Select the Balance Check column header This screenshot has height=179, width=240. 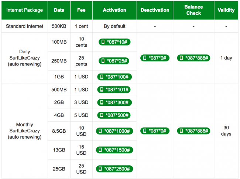click(x=193, y=10)
